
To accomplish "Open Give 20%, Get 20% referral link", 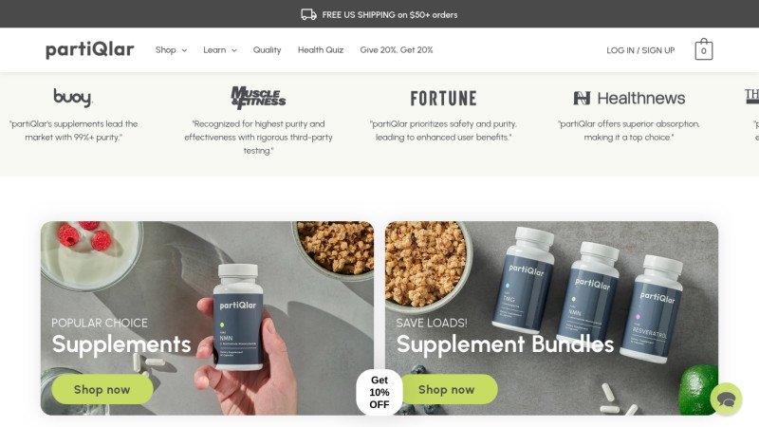I will coord(397,50).
